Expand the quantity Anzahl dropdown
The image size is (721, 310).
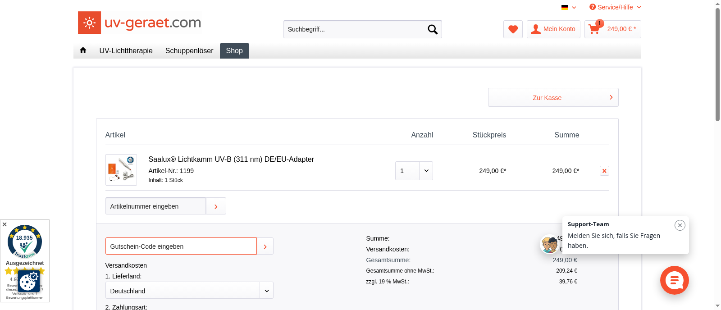coord(426,171)
